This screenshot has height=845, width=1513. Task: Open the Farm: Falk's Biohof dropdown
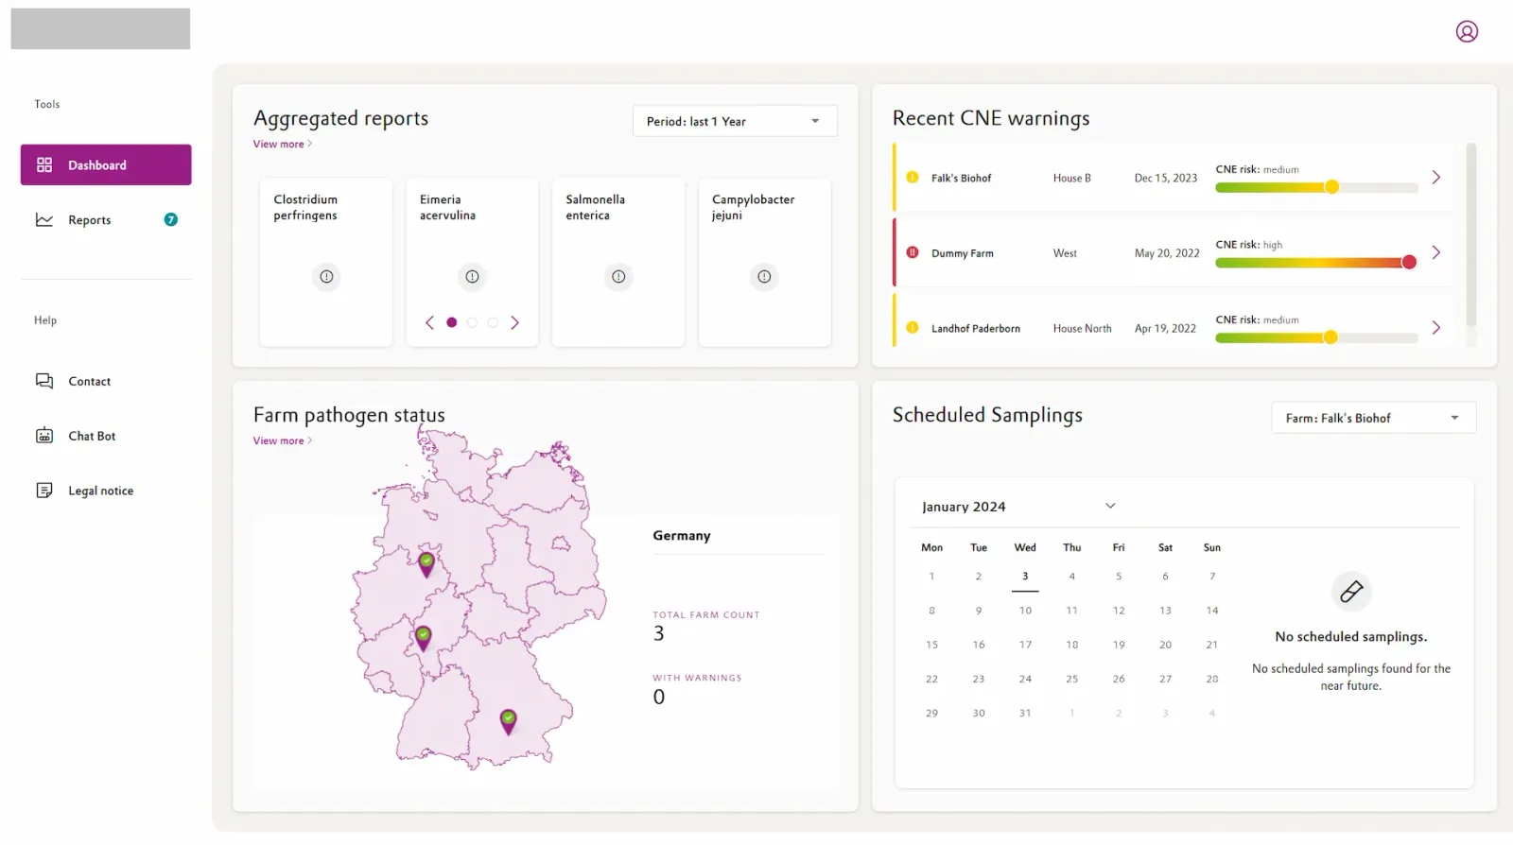tap(1374, 418)
